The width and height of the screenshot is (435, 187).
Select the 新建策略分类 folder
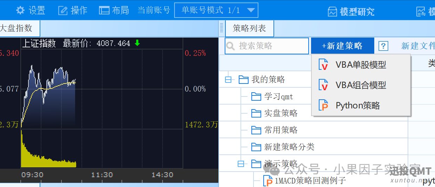[x=289, y=147]
